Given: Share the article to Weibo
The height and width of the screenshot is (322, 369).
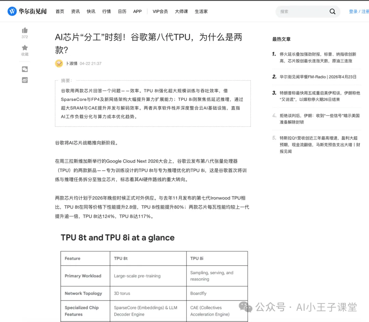Looking at the screenshot, I should click(24, 80).
